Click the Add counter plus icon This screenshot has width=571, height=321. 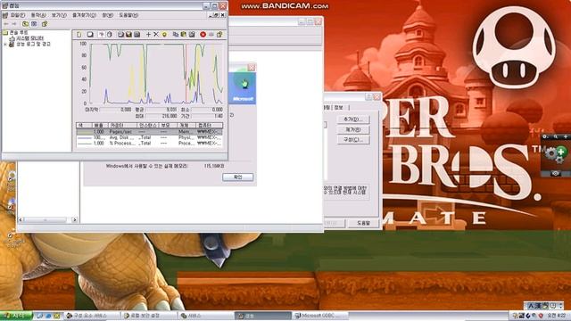[148, 34]
